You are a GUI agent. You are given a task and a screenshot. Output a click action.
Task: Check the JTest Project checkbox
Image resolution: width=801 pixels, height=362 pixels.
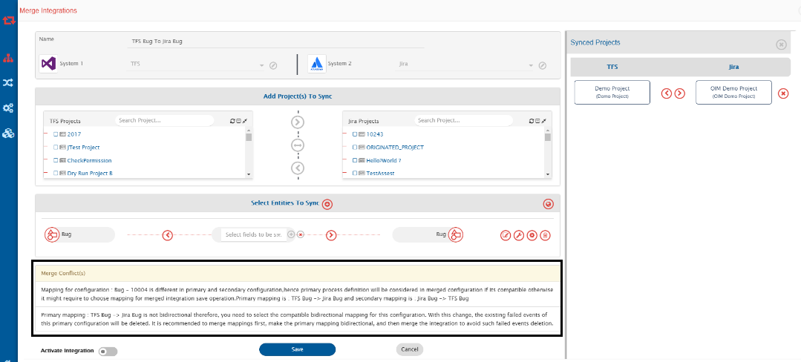[x=56, y=148]
